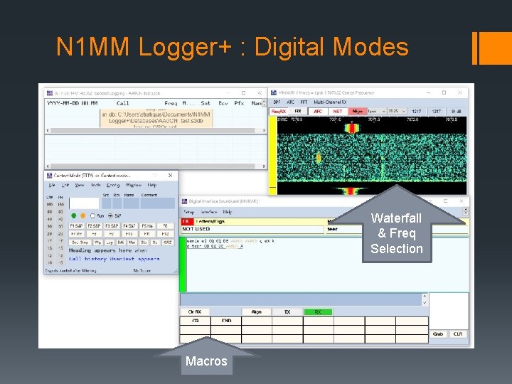512x384 pixels.
Task: Open the File menu in the Entry window
Action: pos(52,185)
